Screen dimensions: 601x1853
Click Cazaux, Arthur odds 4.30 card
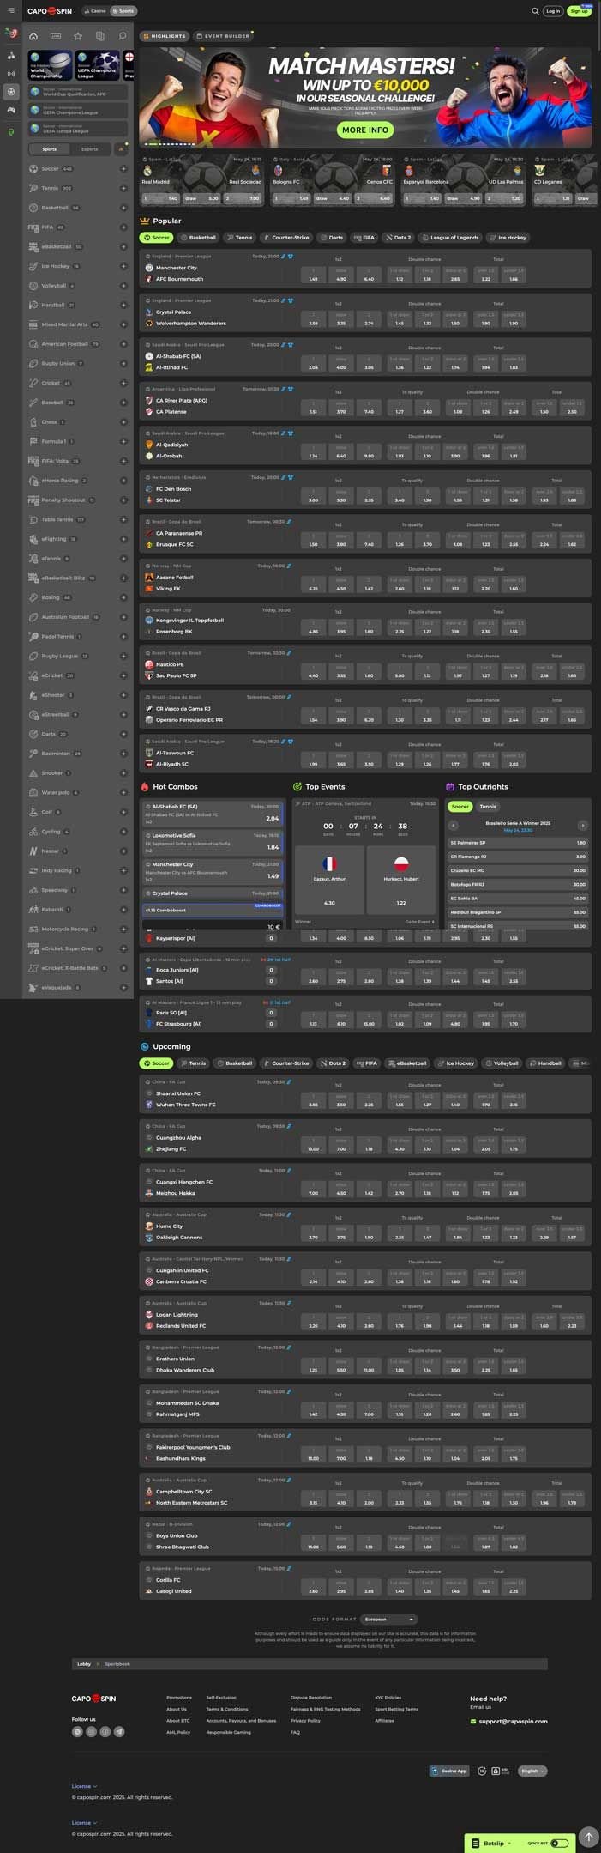[x=329, y=881]
